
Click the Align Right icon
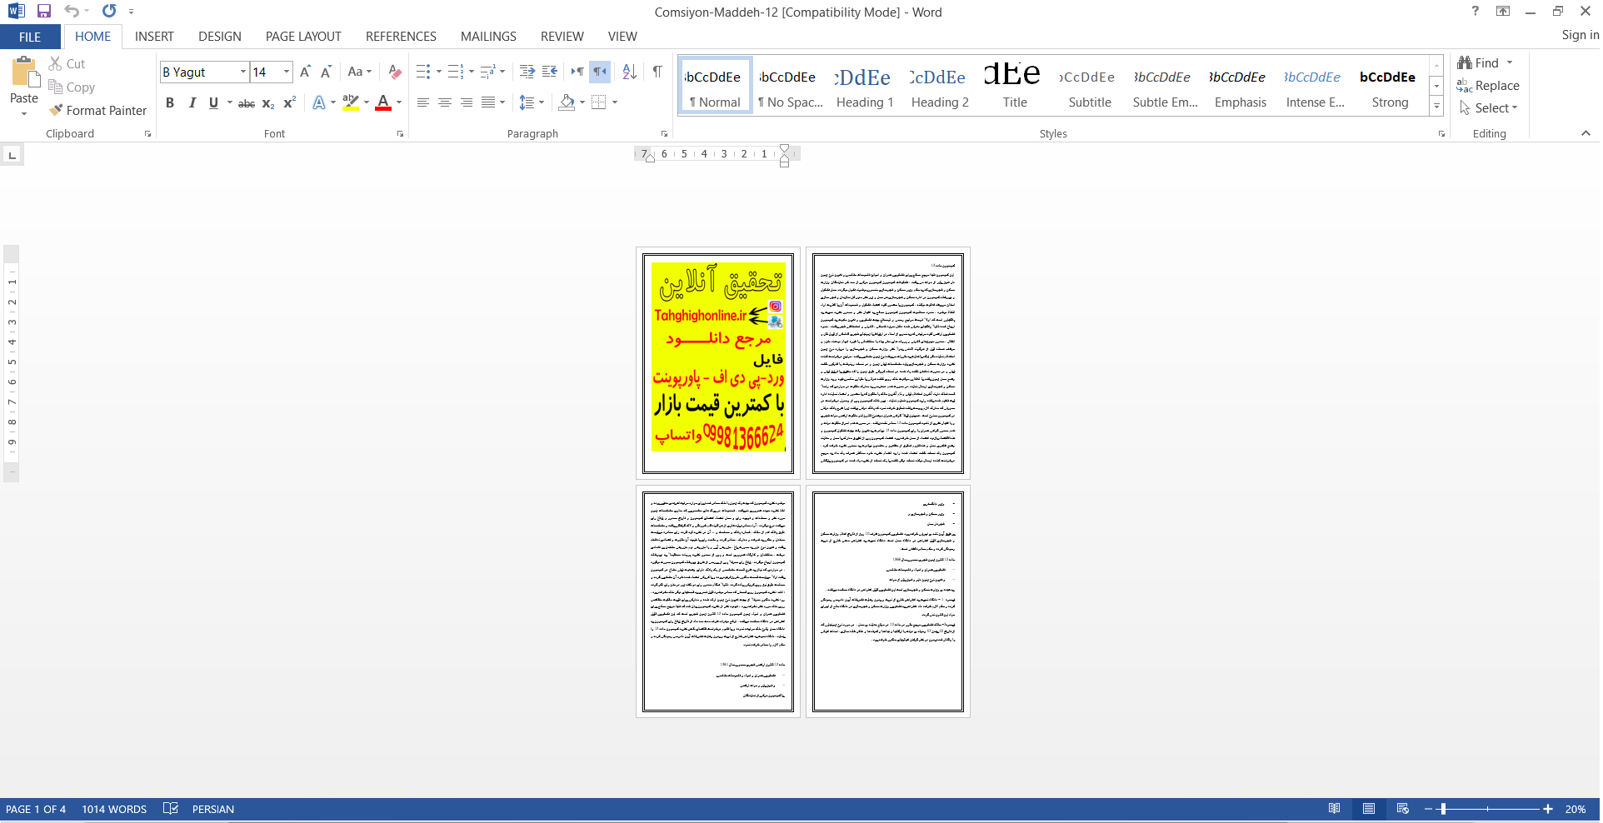point(467,102)
